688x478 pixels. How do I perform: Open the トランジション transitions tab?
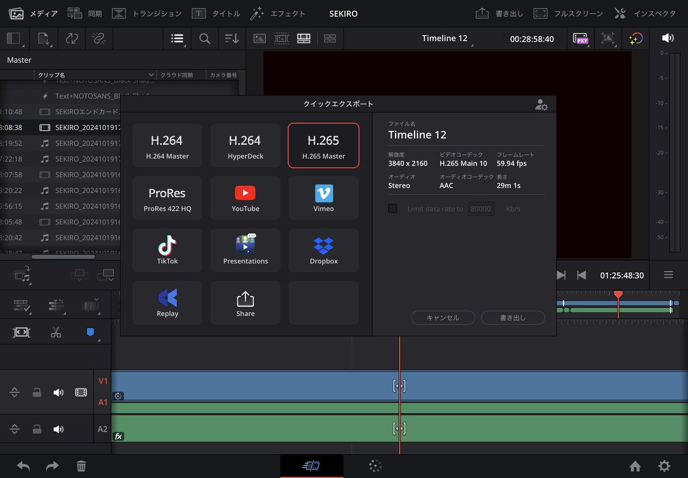(x=146, y=13)
